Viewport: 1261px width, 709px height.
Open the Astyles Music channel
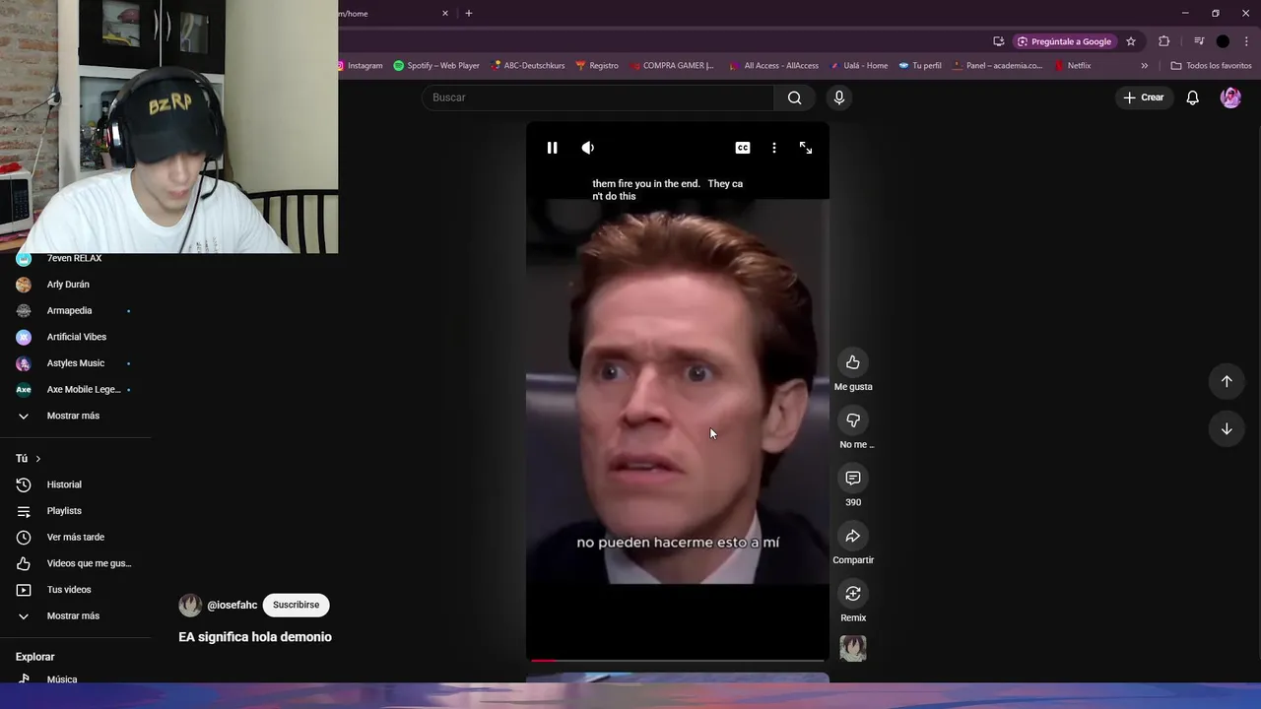[75, 363]
